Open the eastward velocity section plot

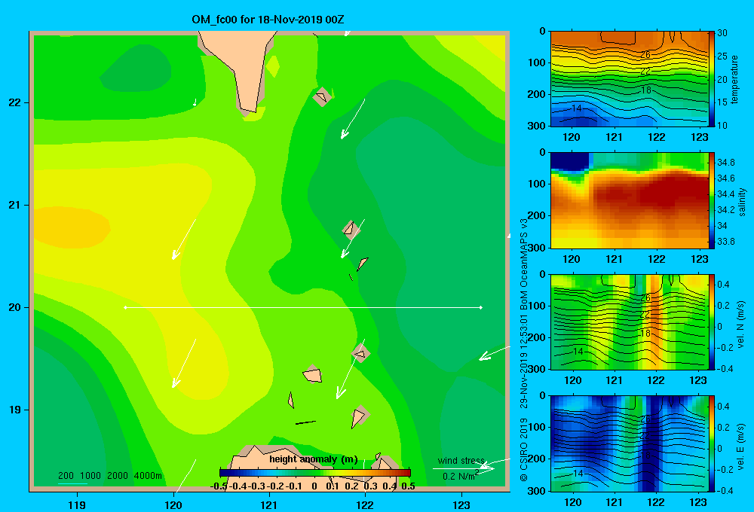pos(629,443)
